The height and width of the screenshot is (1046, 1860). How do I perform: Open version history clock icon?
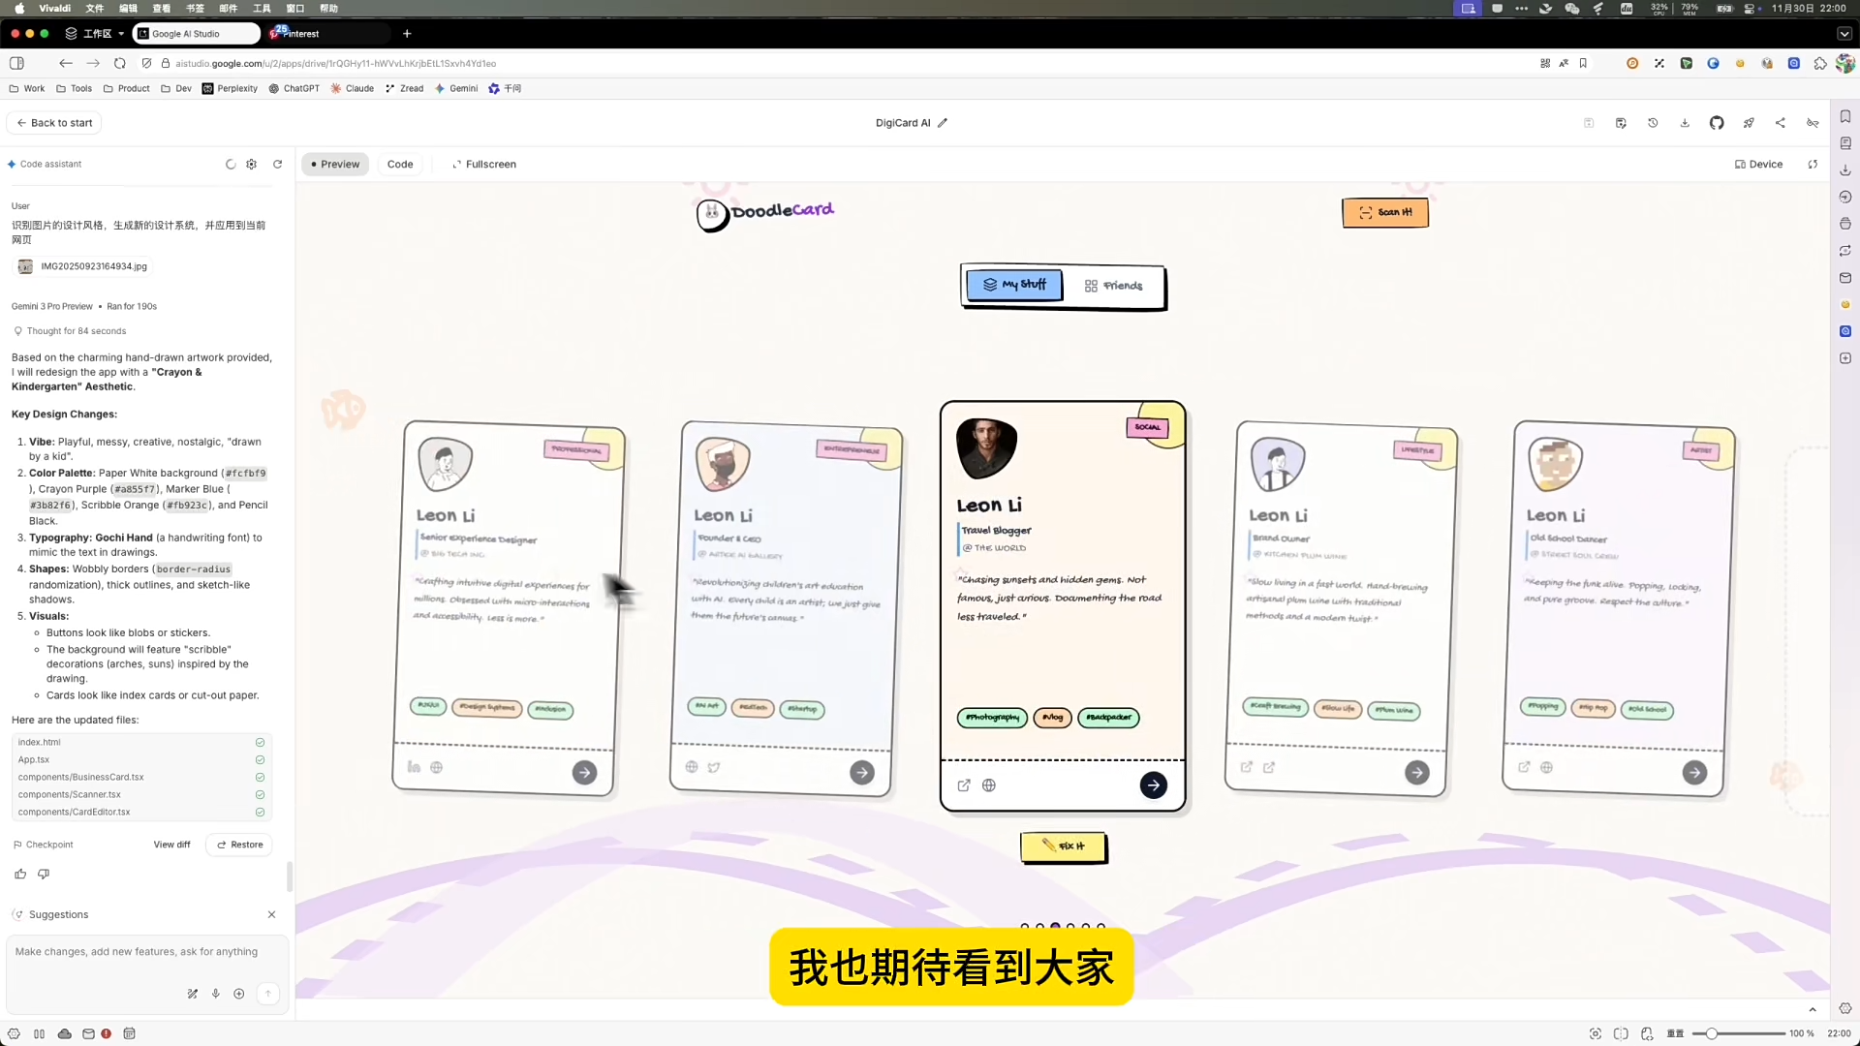pos(1653,123)
